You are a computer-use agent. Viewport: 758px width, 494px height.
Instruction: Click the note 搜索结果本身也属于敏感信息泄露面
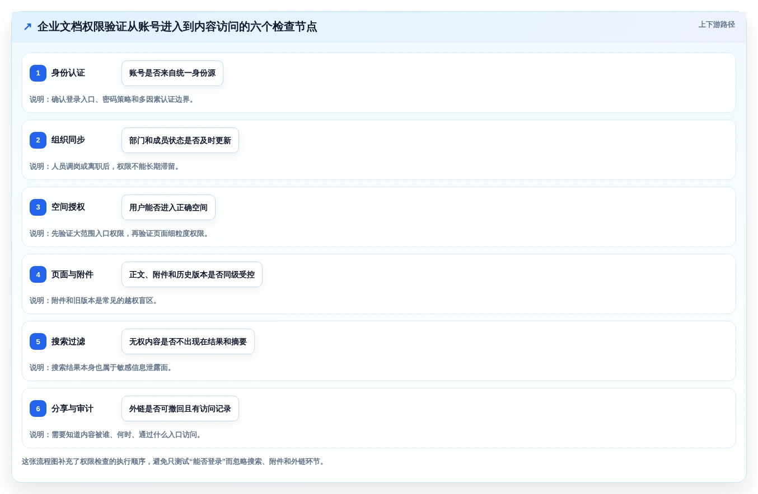[x=101, y=368]
